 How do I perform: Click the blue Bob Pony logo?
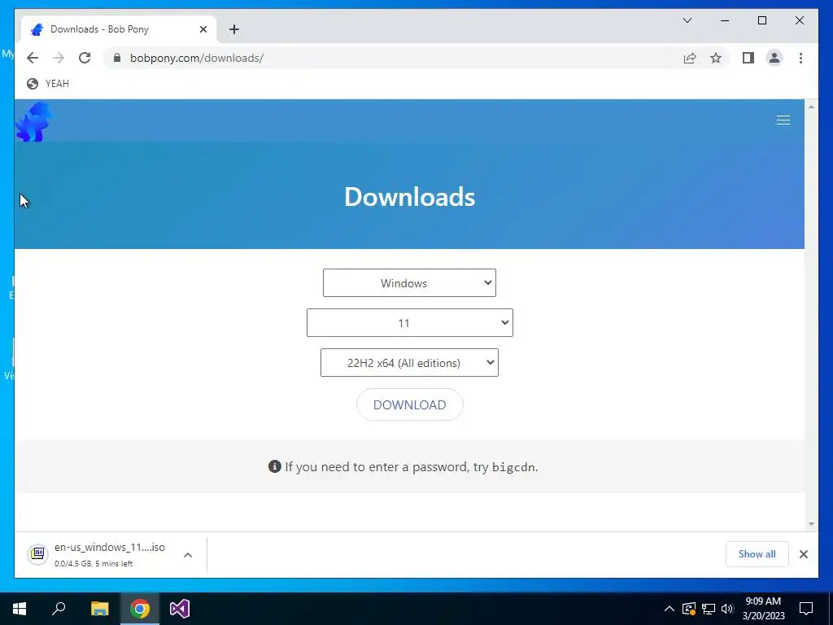(34, 122)
